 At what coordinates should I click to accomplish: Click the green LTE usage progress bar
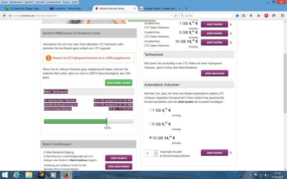(75, 121)
